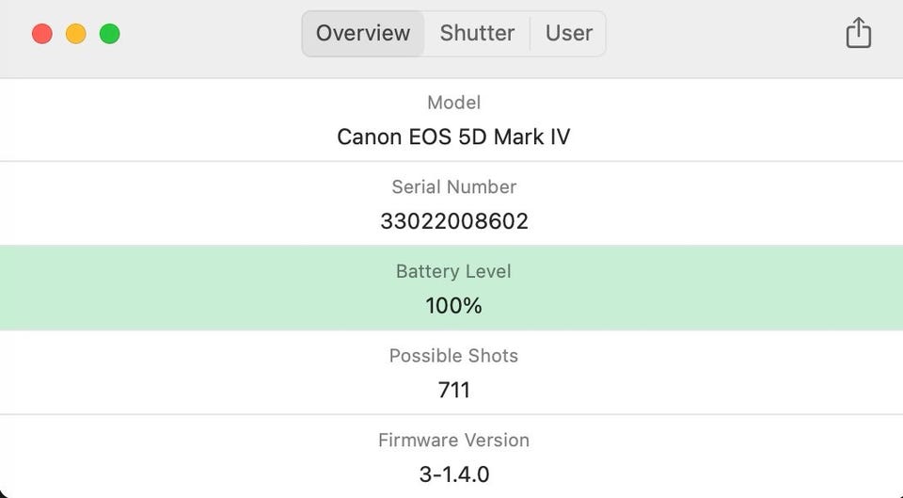Viewport: 903px width, 498px height.
Task: Click the divider between Shutter and User
Action: (531, 34)
